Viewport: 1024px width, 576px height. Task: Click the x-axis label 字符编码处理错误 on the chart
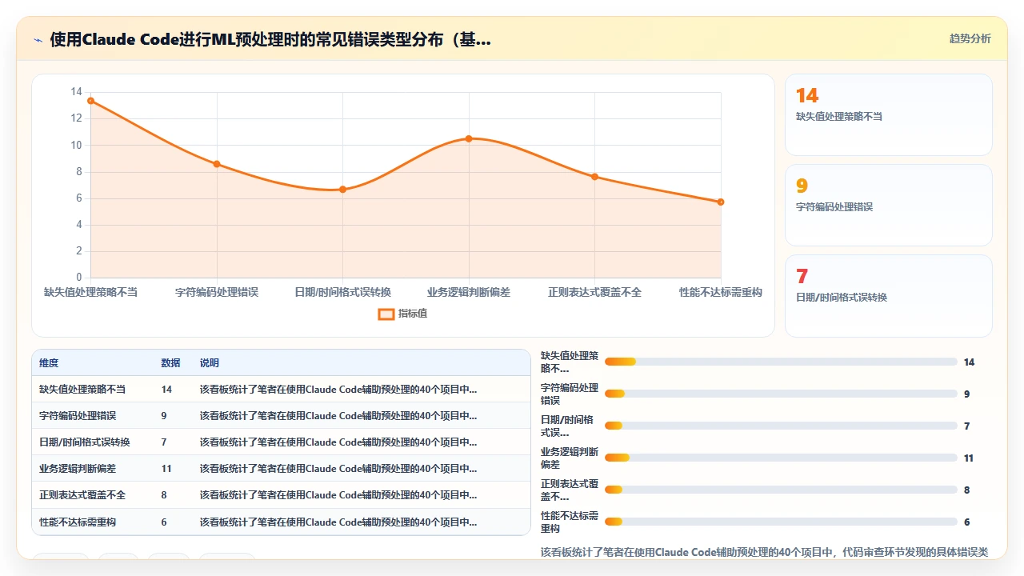pos(217,292)
